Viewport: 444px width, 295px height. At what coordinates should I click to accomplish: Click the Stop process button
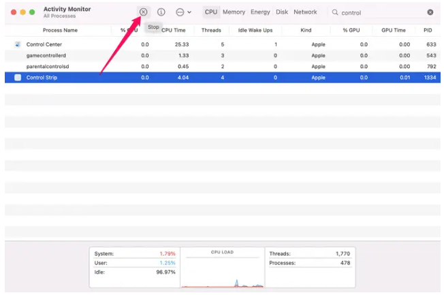(143, 12)
